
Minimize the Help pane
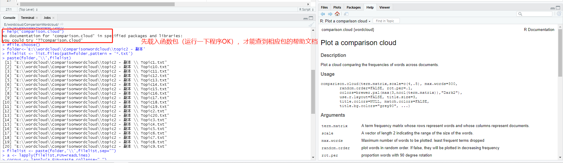[552, 8]
